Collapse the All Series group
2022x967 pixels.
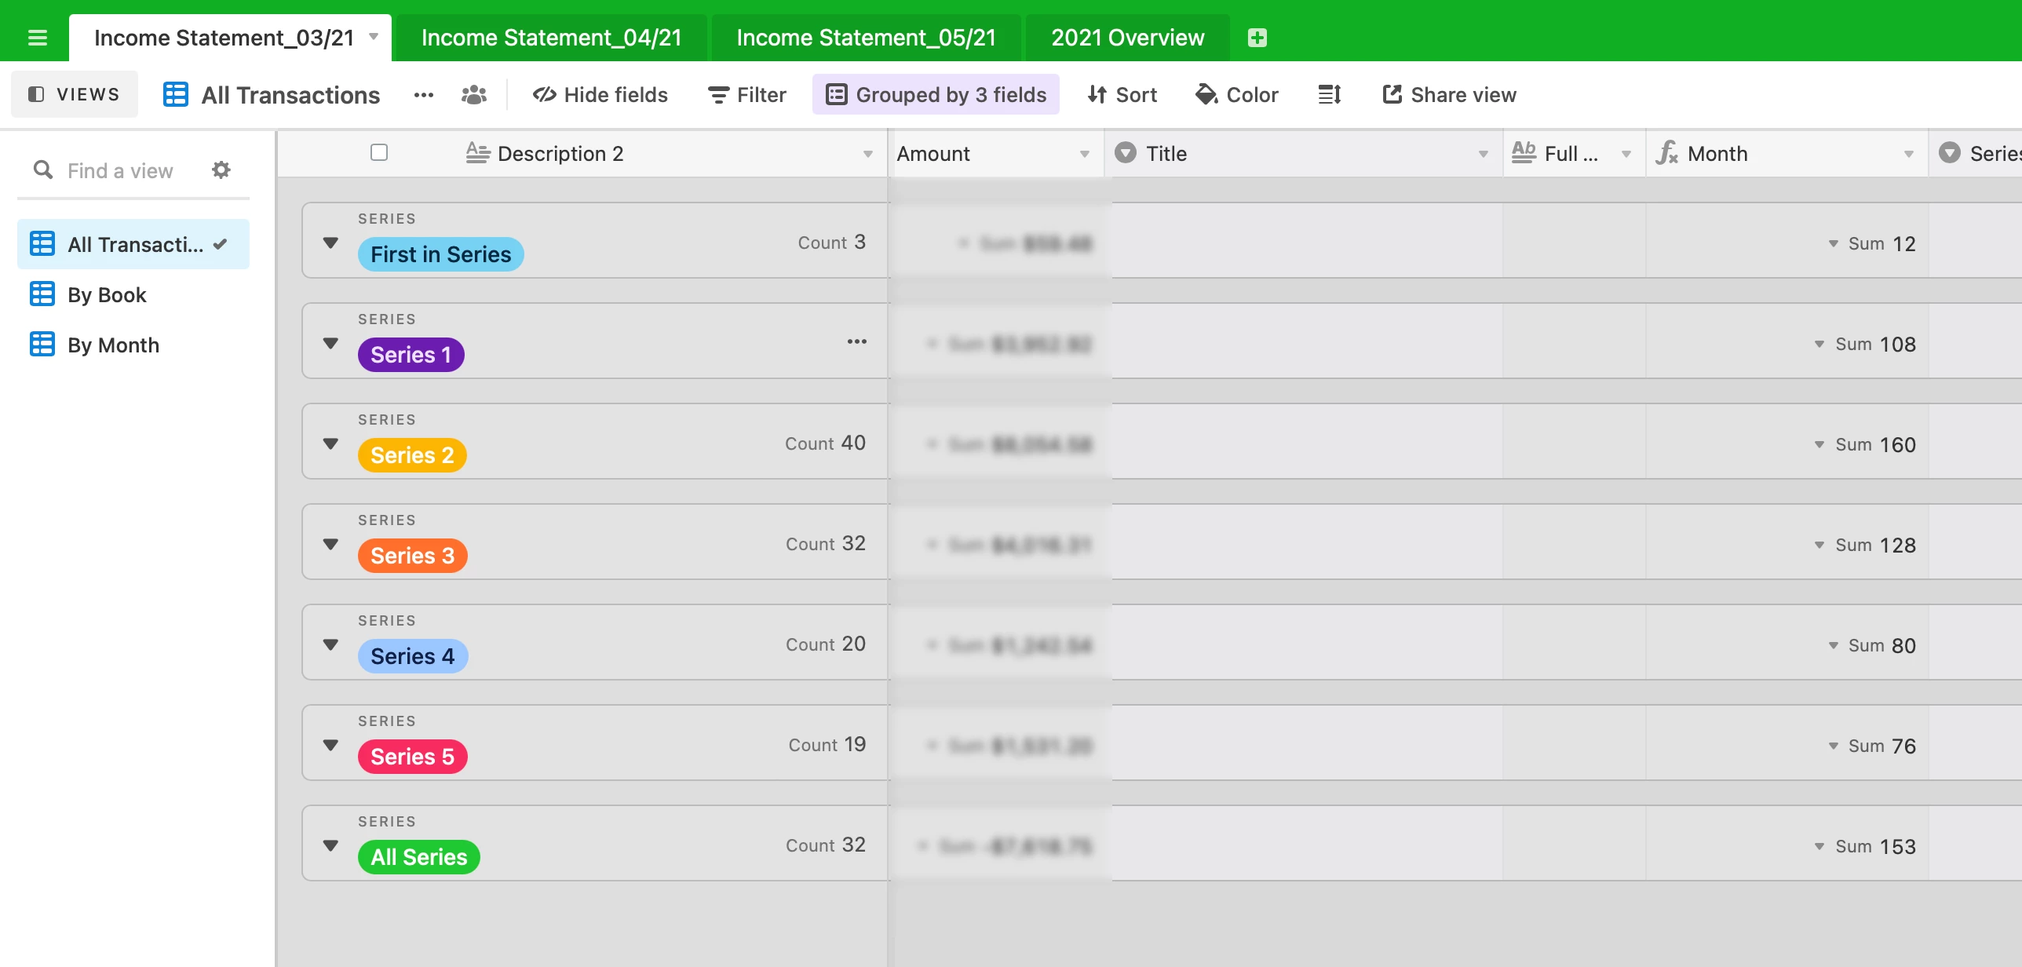pyautogui.click(x=330, y=845)
